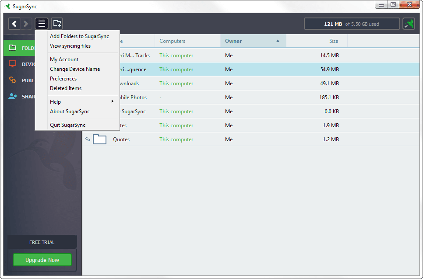423x279 pixels.
Task: Click the dash in Mobile Photos row
Action: coord(160,98)
